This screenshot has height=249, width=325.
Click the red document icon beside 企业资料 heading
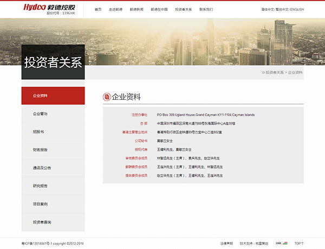pos(107,97)
